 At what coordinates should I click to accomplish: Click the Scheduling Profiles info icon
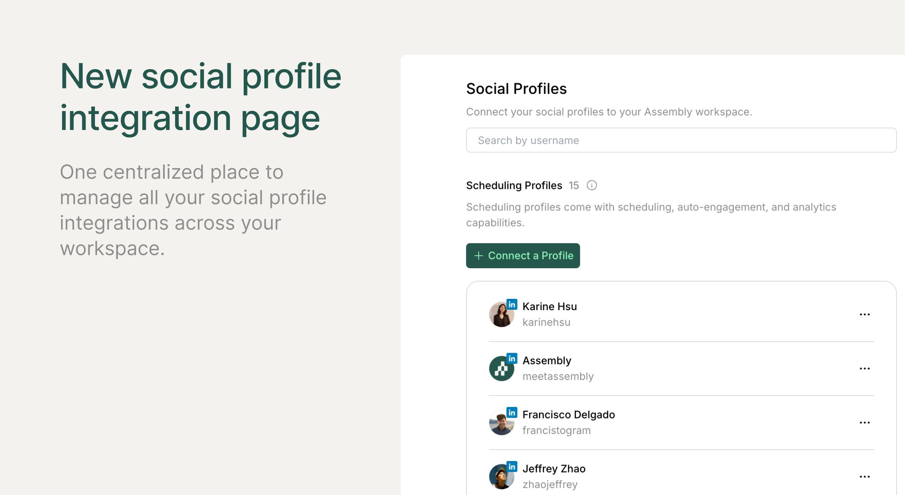[x=591, y=185]
